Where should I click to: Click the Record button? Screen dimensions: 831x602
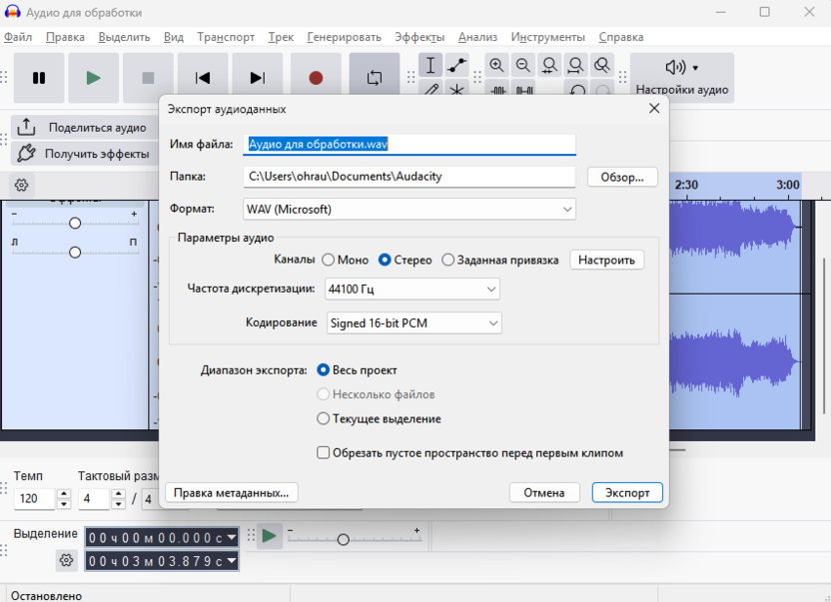316,78
